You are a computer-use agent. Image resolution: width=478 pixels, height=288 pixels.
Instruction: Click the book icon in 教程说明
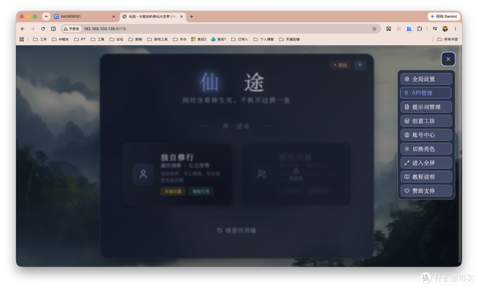pos(407,177)
